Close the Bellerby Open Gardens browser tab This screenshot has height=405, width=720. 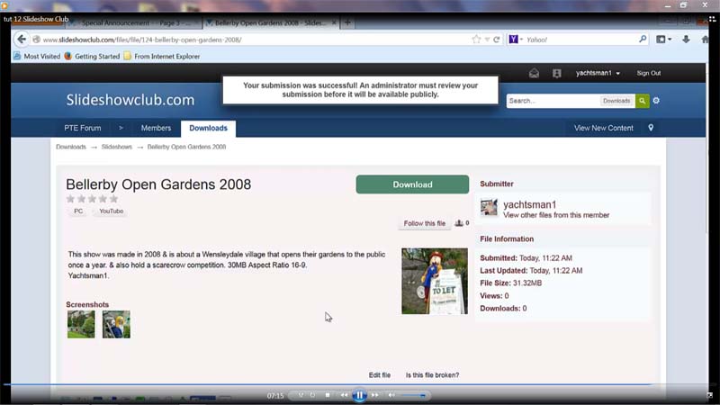[x=334, y=22]
